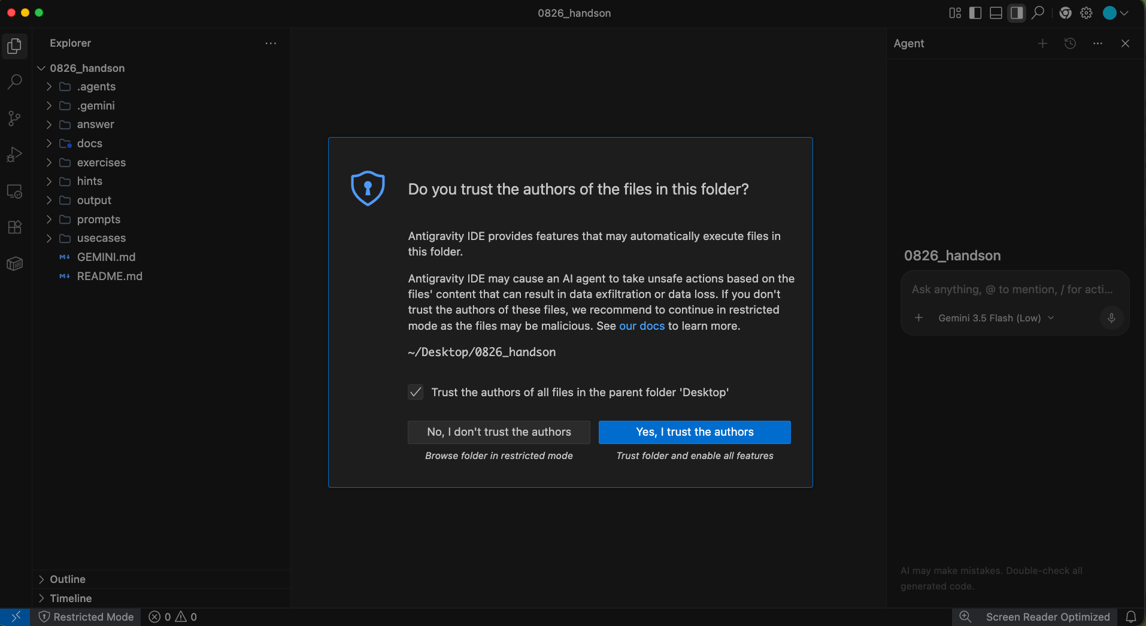
Task: Click the Chrome browser icon in title bar
Action: pyautogui.click(x=1065, y=13)
